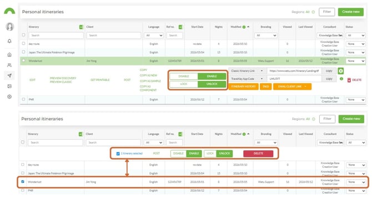Click the orange TAGS button
Image resolution: width=372 pixels, height=204 pixels.
click(x=266, y=86)
